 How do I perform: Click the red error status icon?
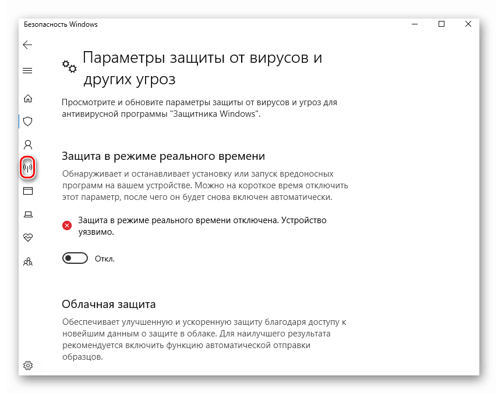pyautogui.click(x=67, y=225)
